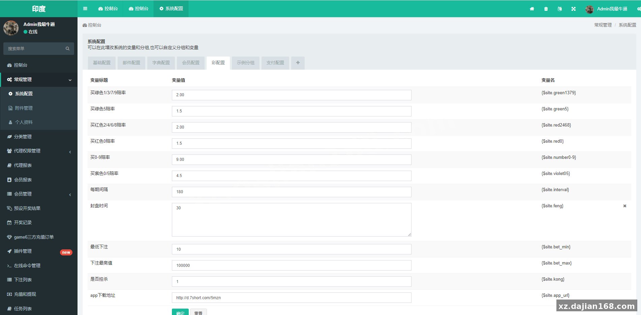Expand the 代理权限管理 sidebar group
This screenshot has width=641, height=315.
(x=39, y=151)
